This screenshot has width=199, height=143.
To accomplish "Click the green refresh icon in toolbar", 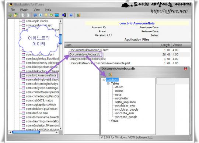I will tap(10, 15).
